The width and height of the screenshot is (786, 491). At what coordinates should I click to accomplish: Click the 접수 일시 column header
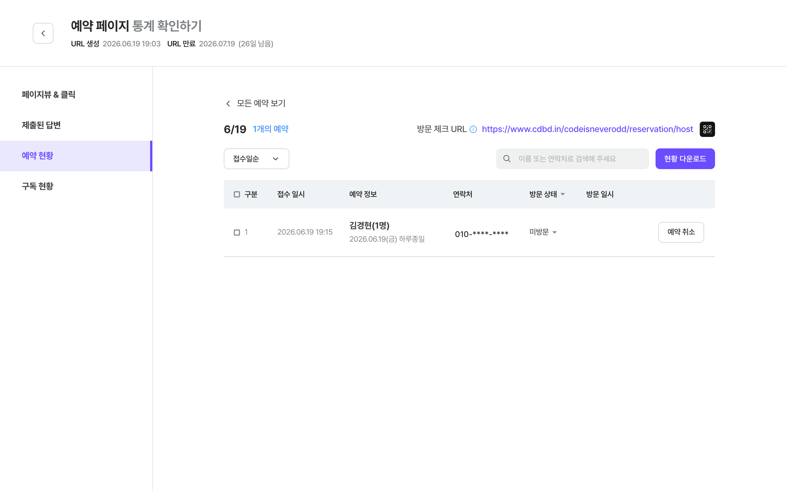[291, 194]
